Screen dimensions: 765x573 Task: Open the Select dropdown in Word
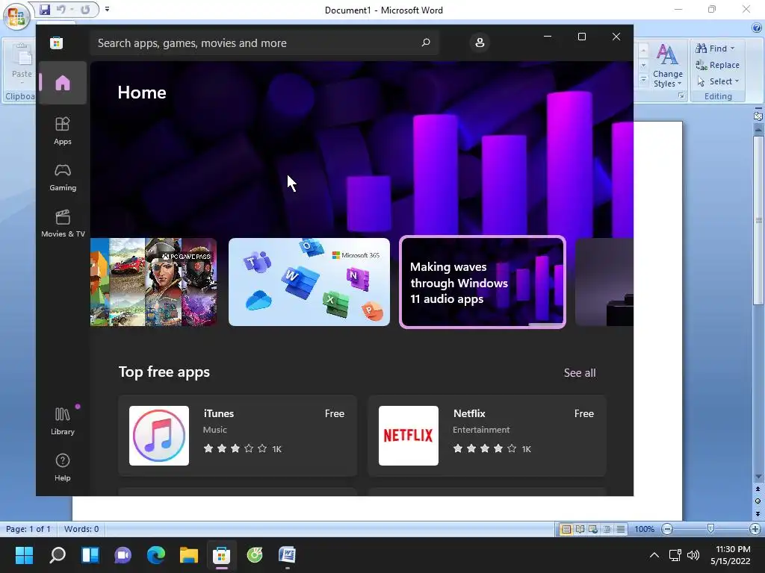click(x=718, y=81)
